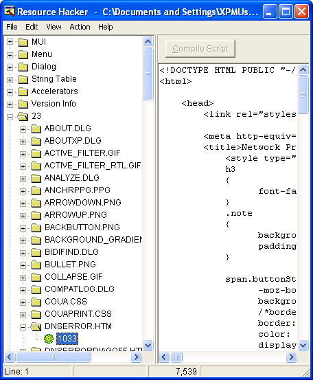Select the 1033 language entry
The width and height of the screenshot is (313, 380).
point(67,338)
